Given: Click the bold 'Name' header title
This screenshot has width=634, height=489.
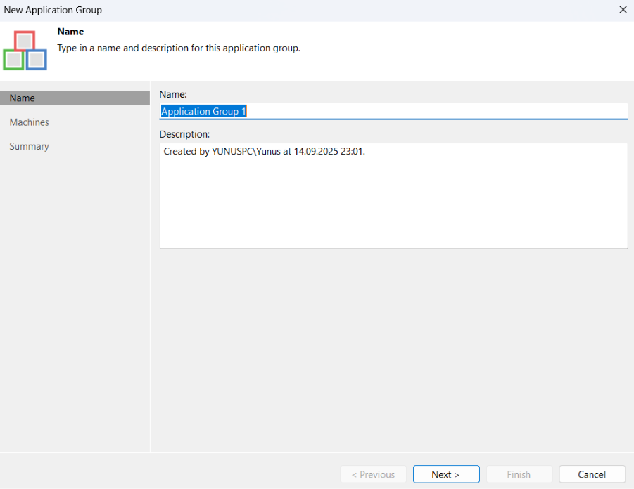Looking at the screenshot, I should pos(70,32).
